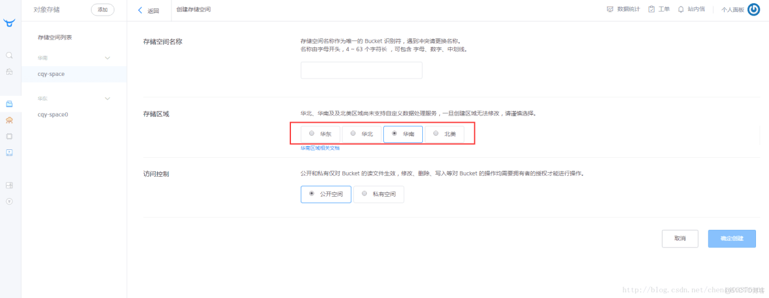This screenshot has height=298, width=769.
Task: Select the object storage icon in the sidebar
Action: (9, 104)
